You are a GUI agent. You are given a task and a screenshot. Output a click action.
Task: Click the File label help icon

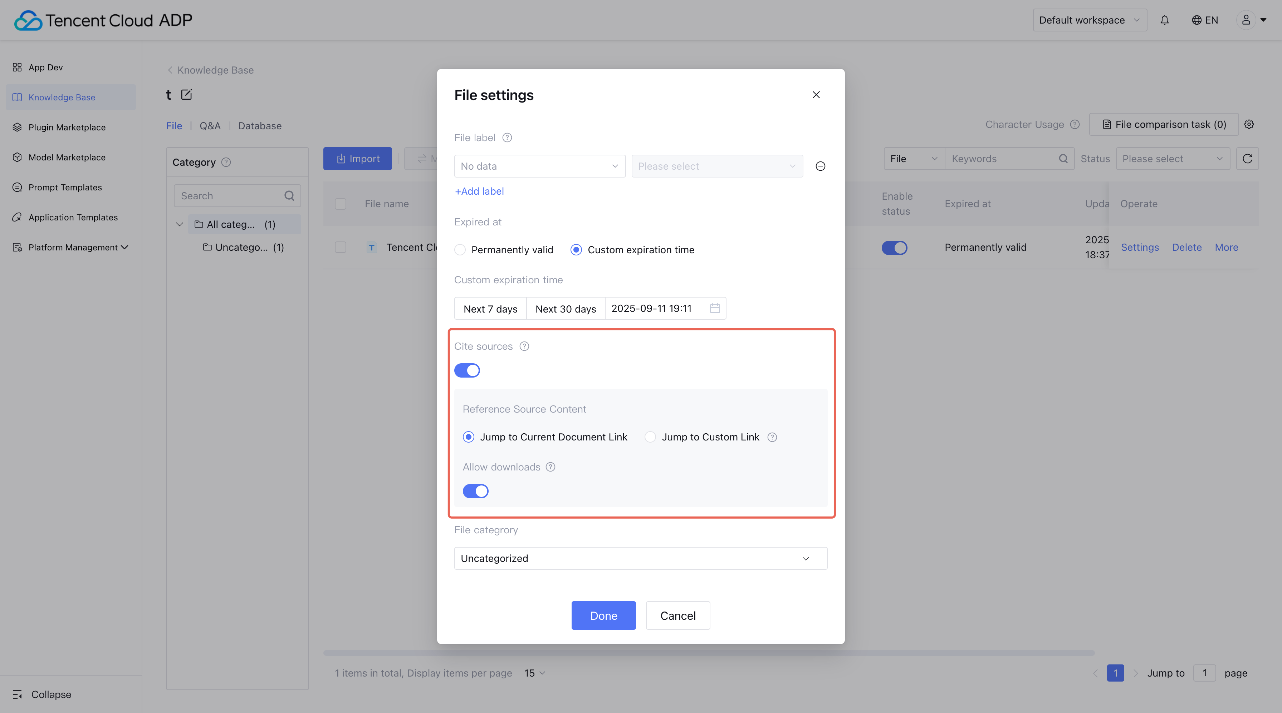507,138
